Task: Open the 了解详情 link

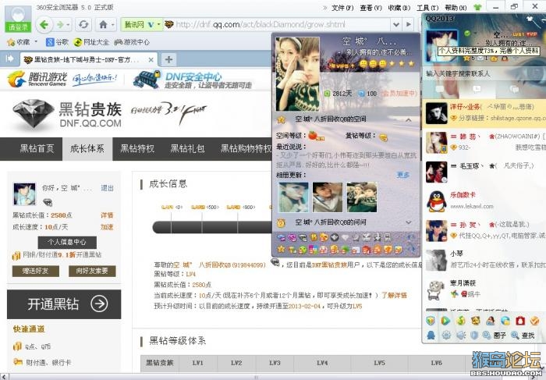Action: (x=394, y=296)
